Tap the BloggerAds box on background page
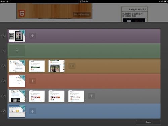The width and height of the screenshot is (168, 126). tap(134, 14)
